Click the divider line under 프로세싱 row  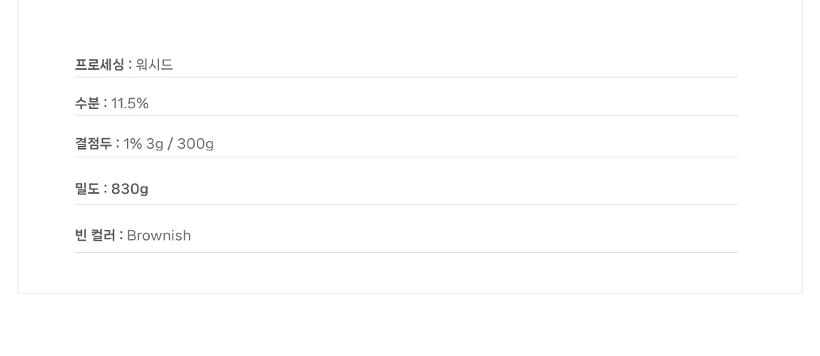click(x=406, y=78)
